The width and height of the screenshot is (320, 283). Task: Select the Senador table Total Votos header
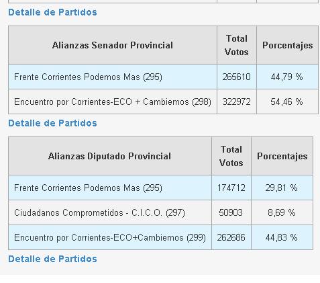(237, 45)
